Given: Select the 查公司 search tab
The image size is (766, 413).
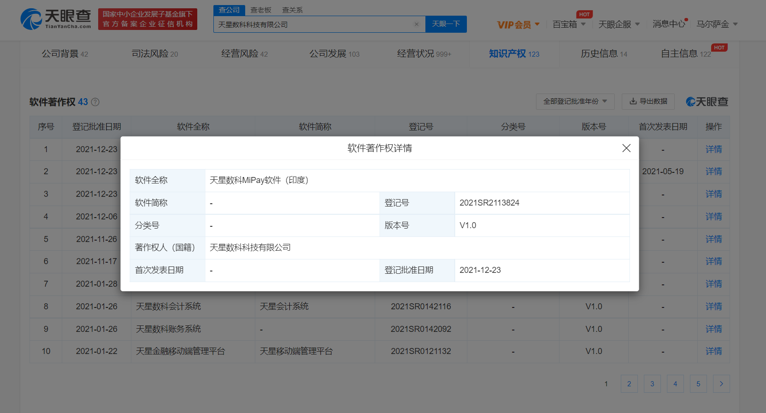Looking at the screenshot, I should click(x=229, y=10).
